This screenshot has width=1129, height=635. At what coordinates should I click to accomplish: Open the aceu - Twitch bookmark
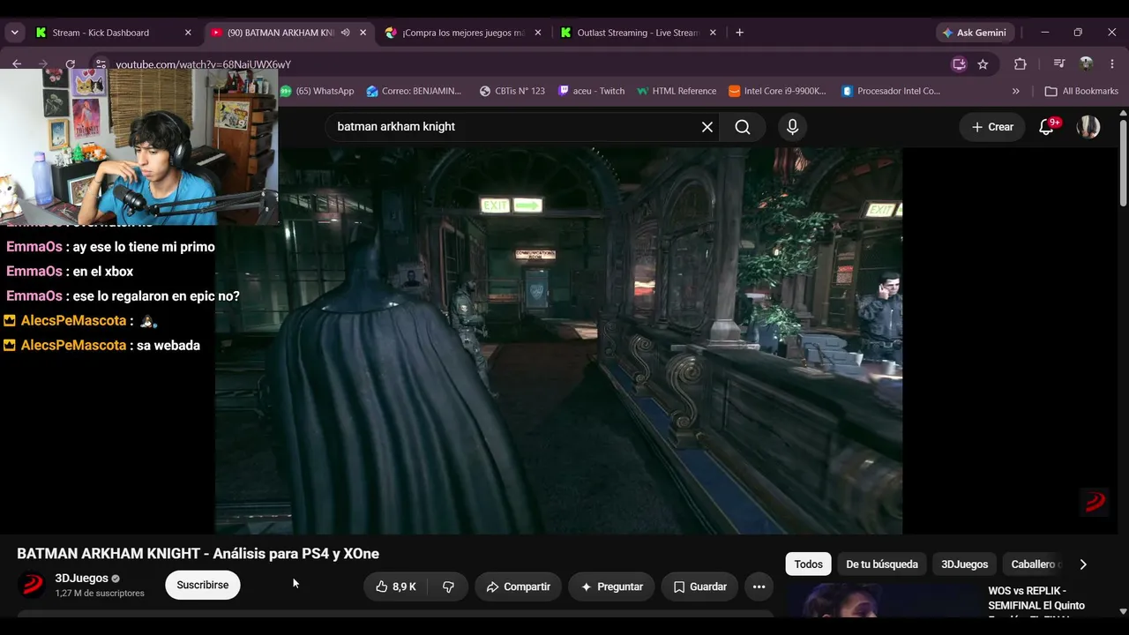pyautogui.click(x=591, y=91)
